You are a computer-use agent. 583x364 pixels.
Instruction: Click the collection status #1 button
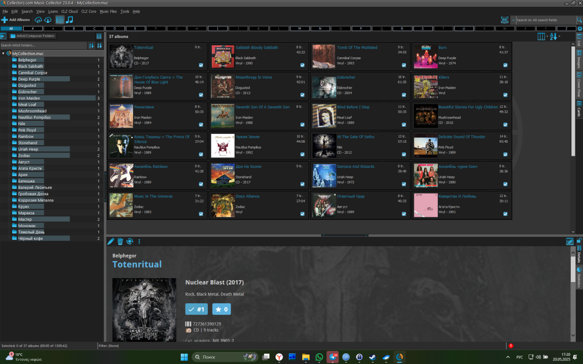point(196,309)
